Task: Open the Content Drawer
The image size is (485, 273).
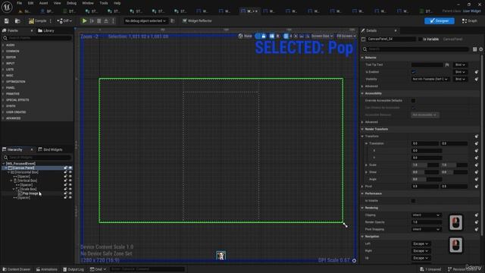Action: coord(17,269)
